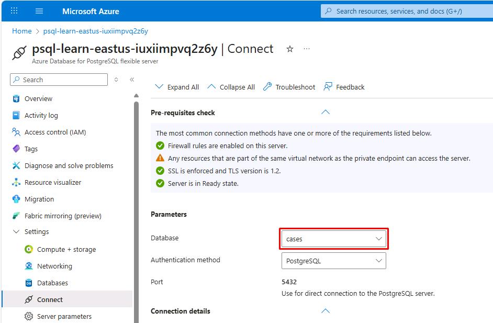Favorite this page with the star icon

coord(289,49)
